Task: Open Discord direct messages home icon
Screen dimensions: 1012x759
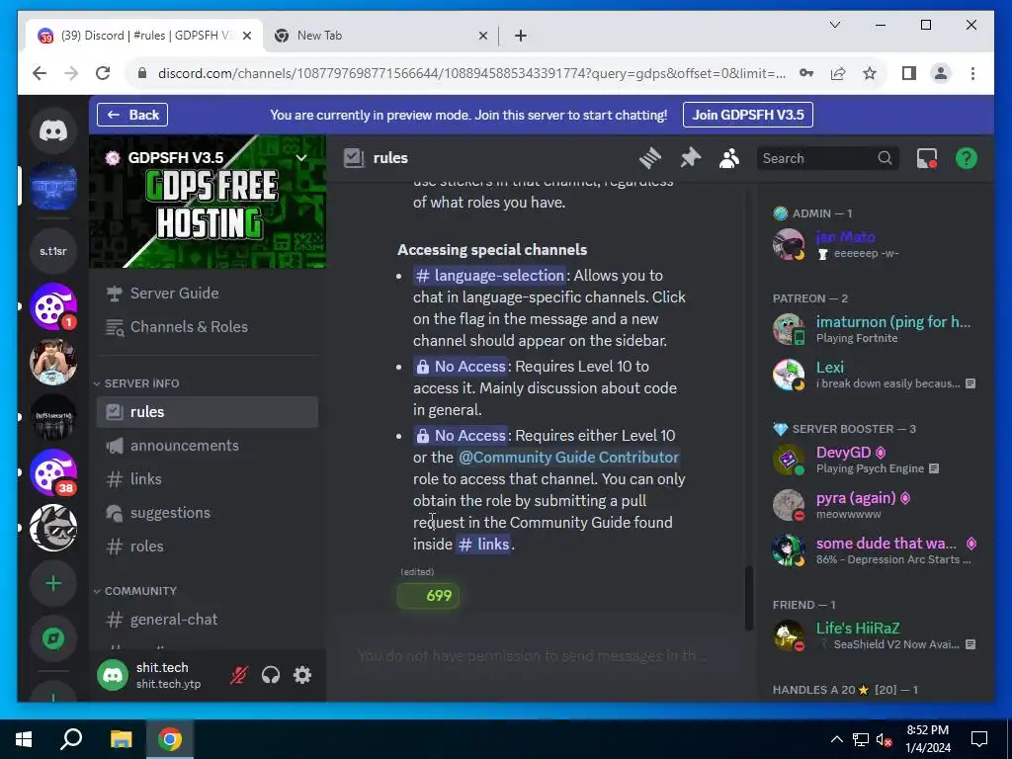Action: pyautogui.click(x=53, y=131)
